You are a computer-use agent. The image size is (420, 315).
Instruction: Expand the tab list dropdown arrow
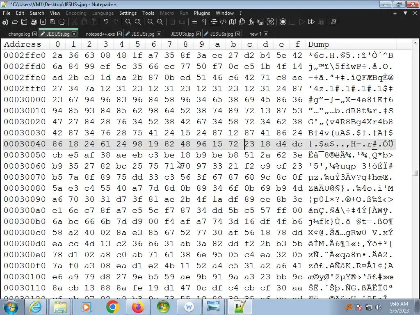(405, 13)
